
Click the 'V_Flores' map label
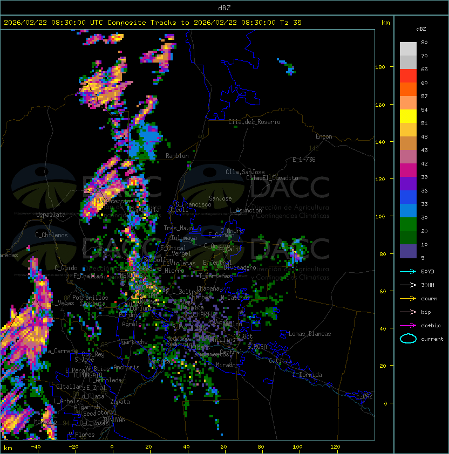click(81, 435)
